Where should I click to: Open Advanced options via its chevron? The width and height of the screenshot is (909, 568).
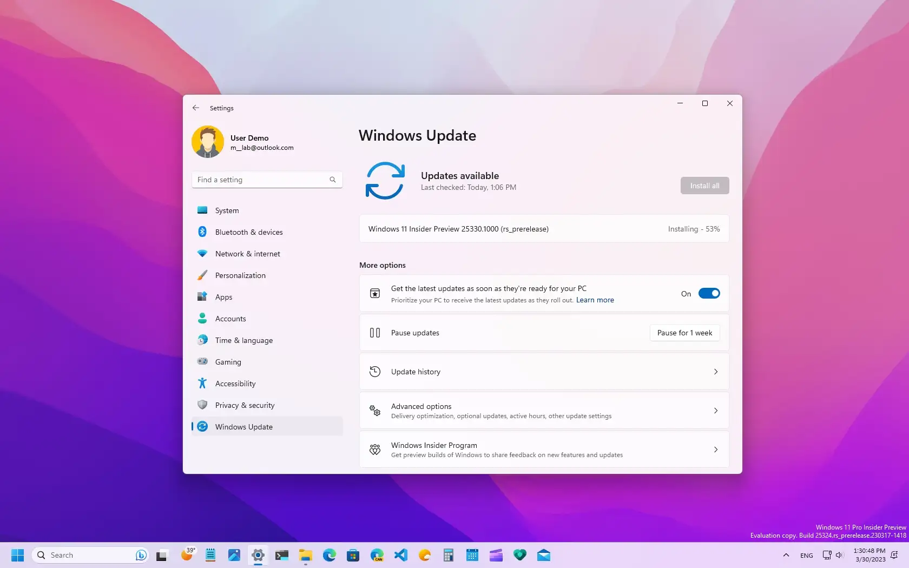click(716, 411)
